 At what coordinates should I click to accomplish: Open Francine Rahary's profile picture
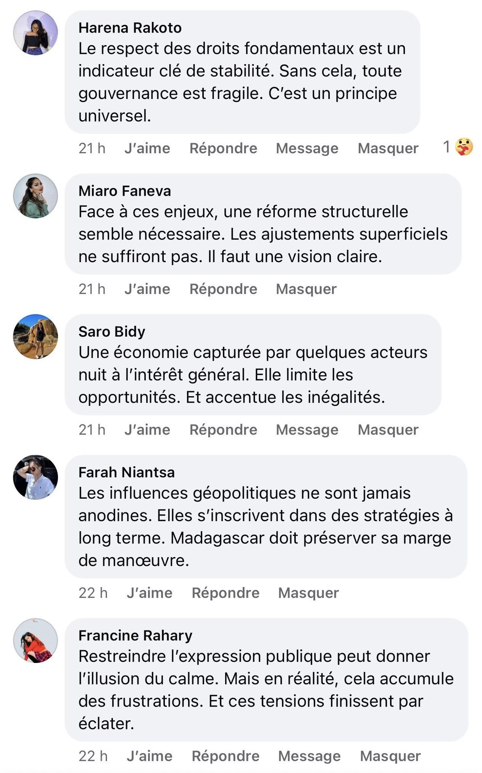pos(35,640)
